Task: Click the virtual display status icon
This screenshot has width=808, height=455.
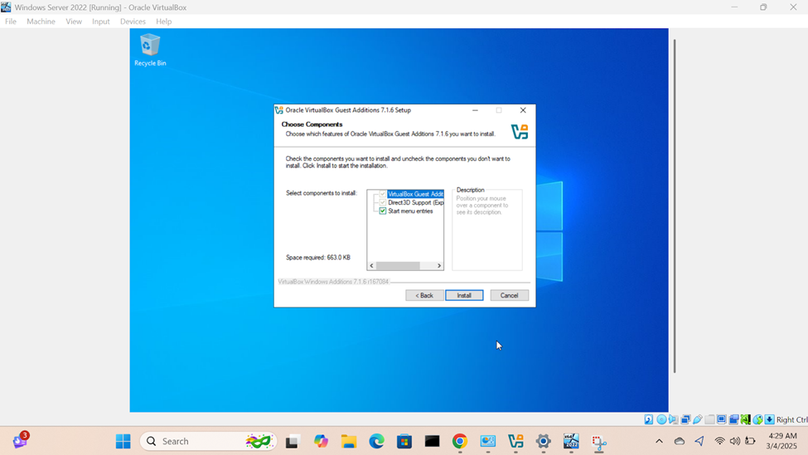Action: 722,419
